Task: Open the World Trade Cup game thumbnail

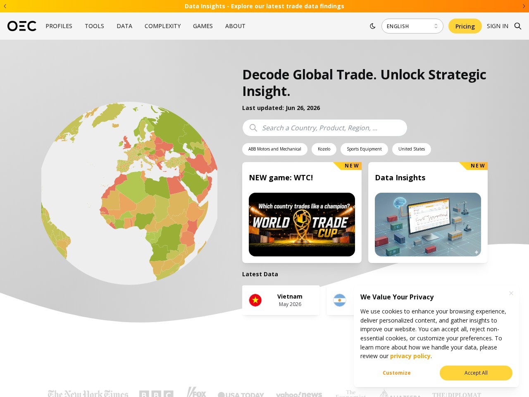Action: pos(302,225)
